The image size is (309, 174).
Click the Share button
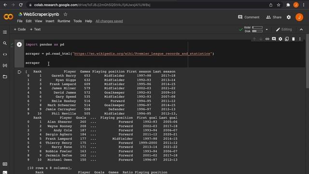(x=274, y=17)
